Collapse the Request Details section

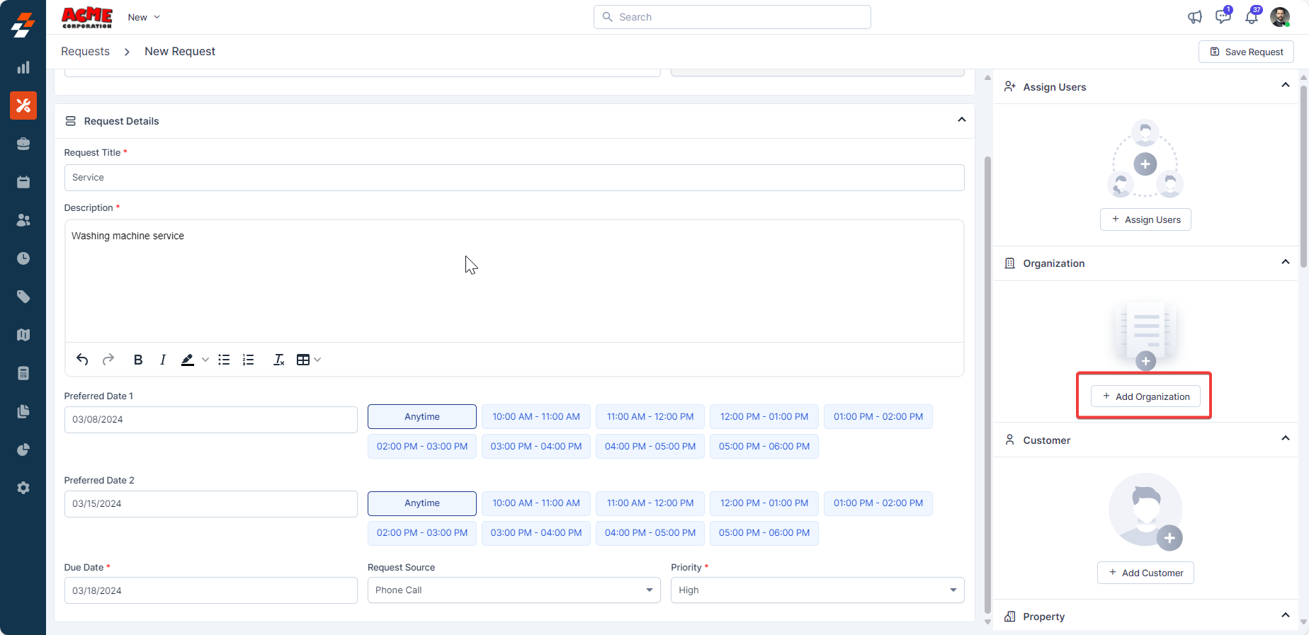pyautogui.click(x=961, y=120)
